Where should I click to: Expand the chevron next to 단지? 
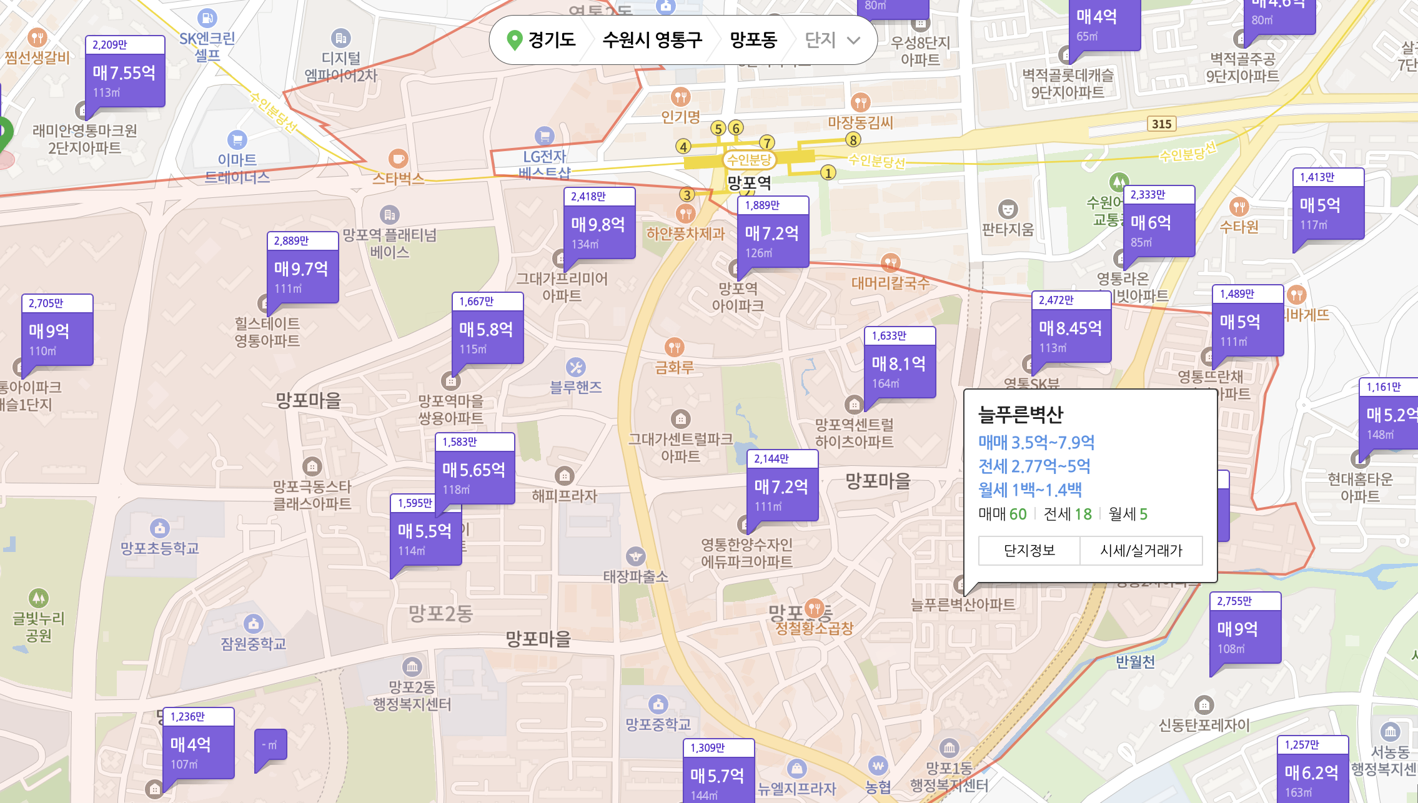point(853,41)
